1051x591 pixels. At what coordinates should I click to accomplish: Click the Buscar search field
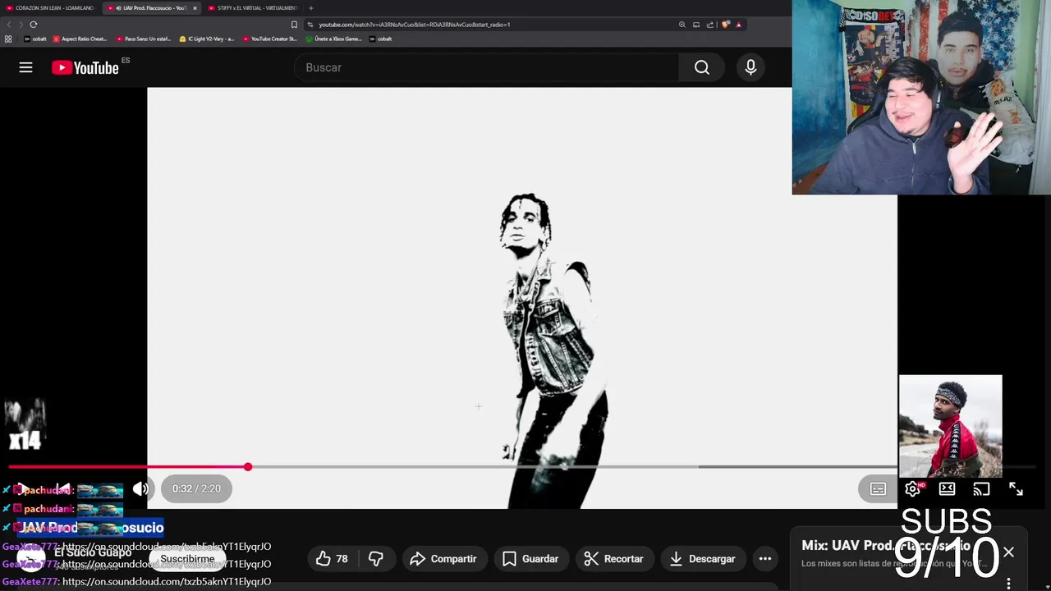pos(486,67)
